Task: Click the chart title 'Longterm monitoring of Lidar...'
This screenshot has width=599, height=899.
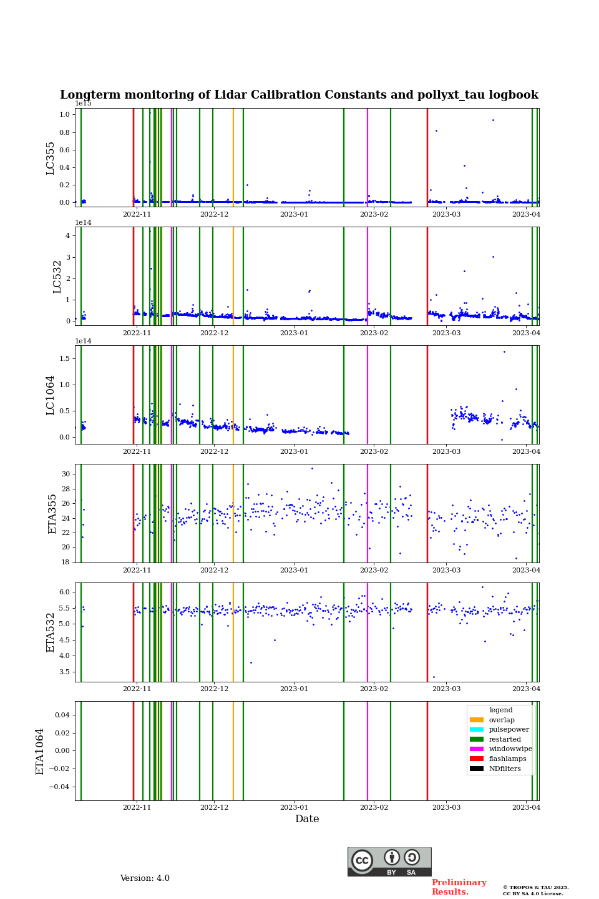Action: tap(299, 95)
